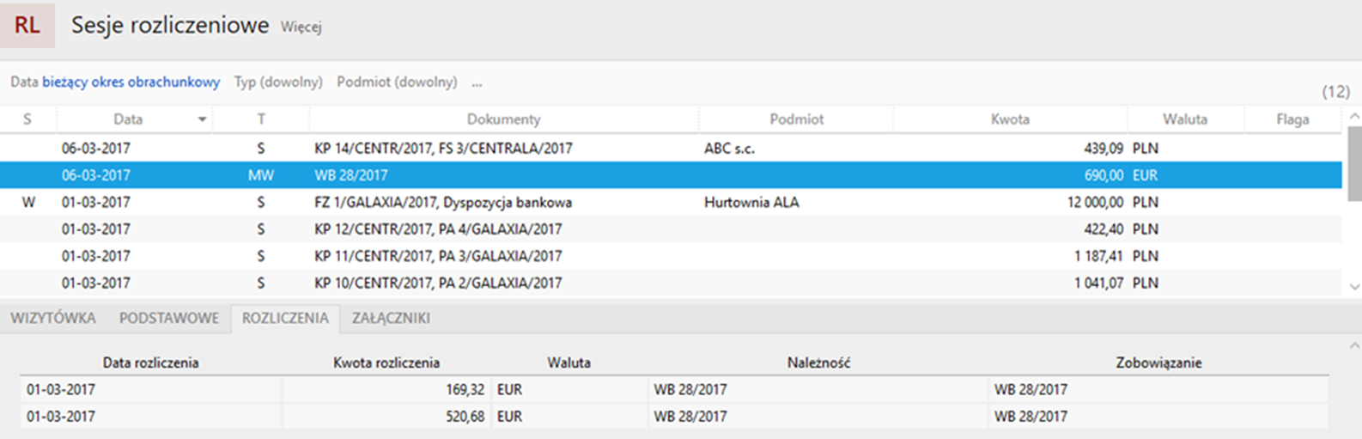Screen dimensions: 1362x439
Task: Click the list scrollbar up arrow
Action: (x=1354, y=117)
